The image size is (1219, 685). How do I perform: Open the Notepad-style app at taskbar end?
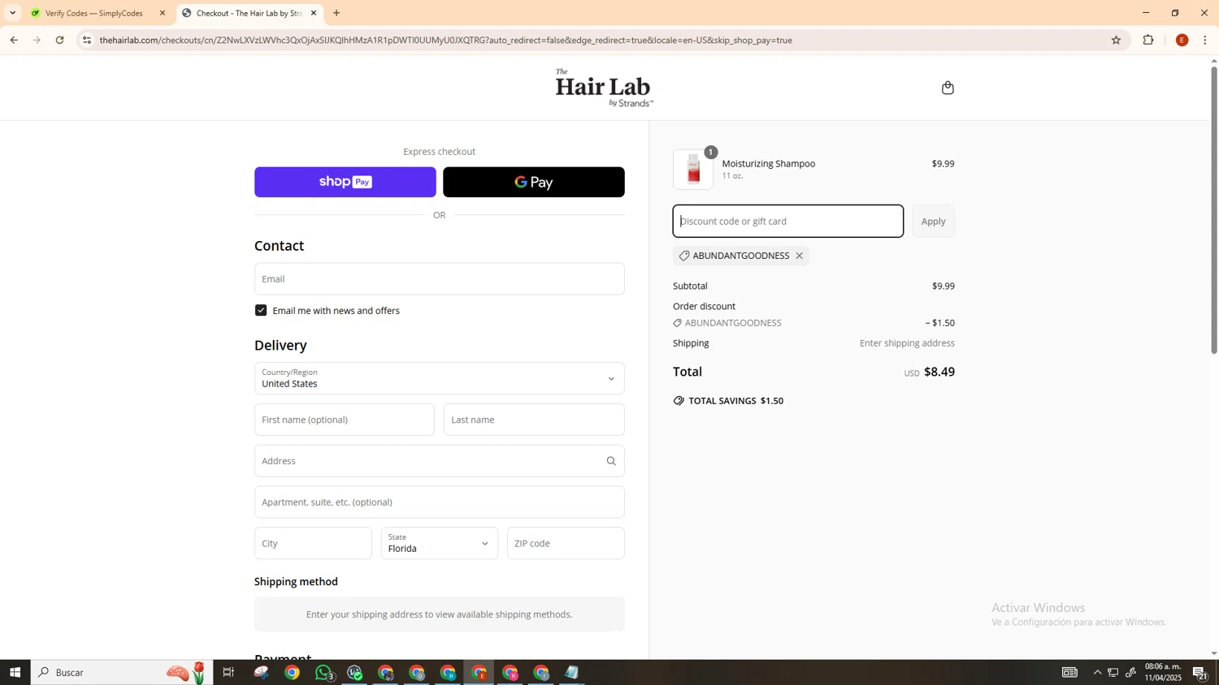coord(572,672)
